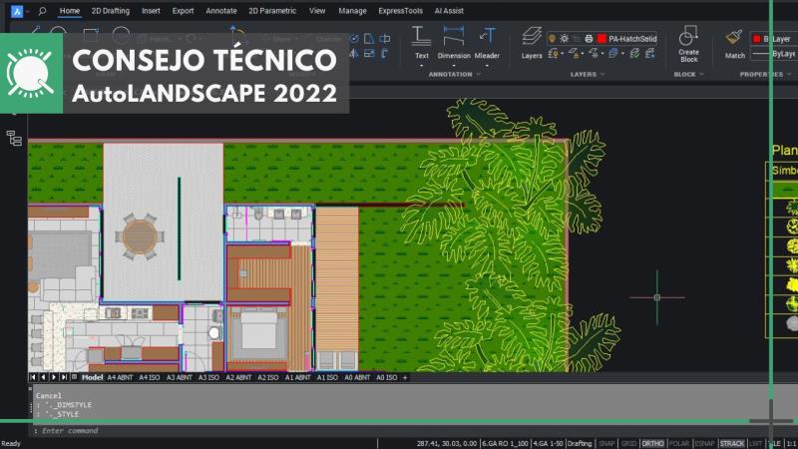Toggle STRACK in status bar

(x=732, y=443)
